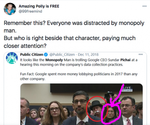Click the bold Monopoly keyword in quoted tweet
Screen dimensions: 150x125
54,60
